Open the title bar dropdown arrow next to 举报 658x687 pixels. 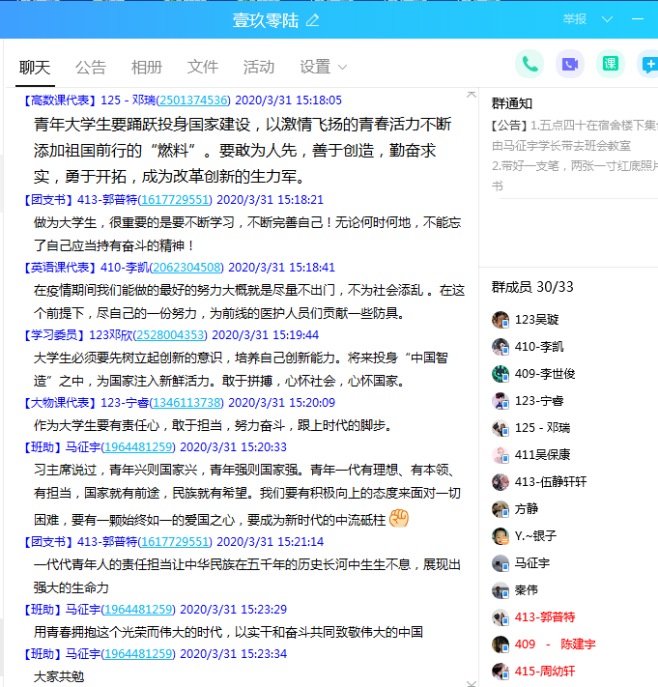(607, 19)
